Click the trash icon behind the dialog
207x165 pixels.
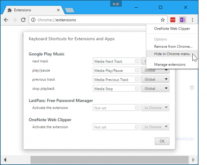[x=192, y=87]
